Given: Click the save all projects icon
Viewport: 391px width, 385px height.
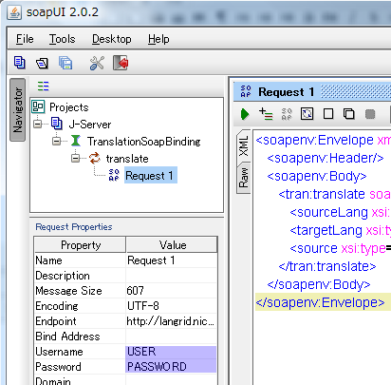Looking at the screenshot, I should click(x=65, y=63).
